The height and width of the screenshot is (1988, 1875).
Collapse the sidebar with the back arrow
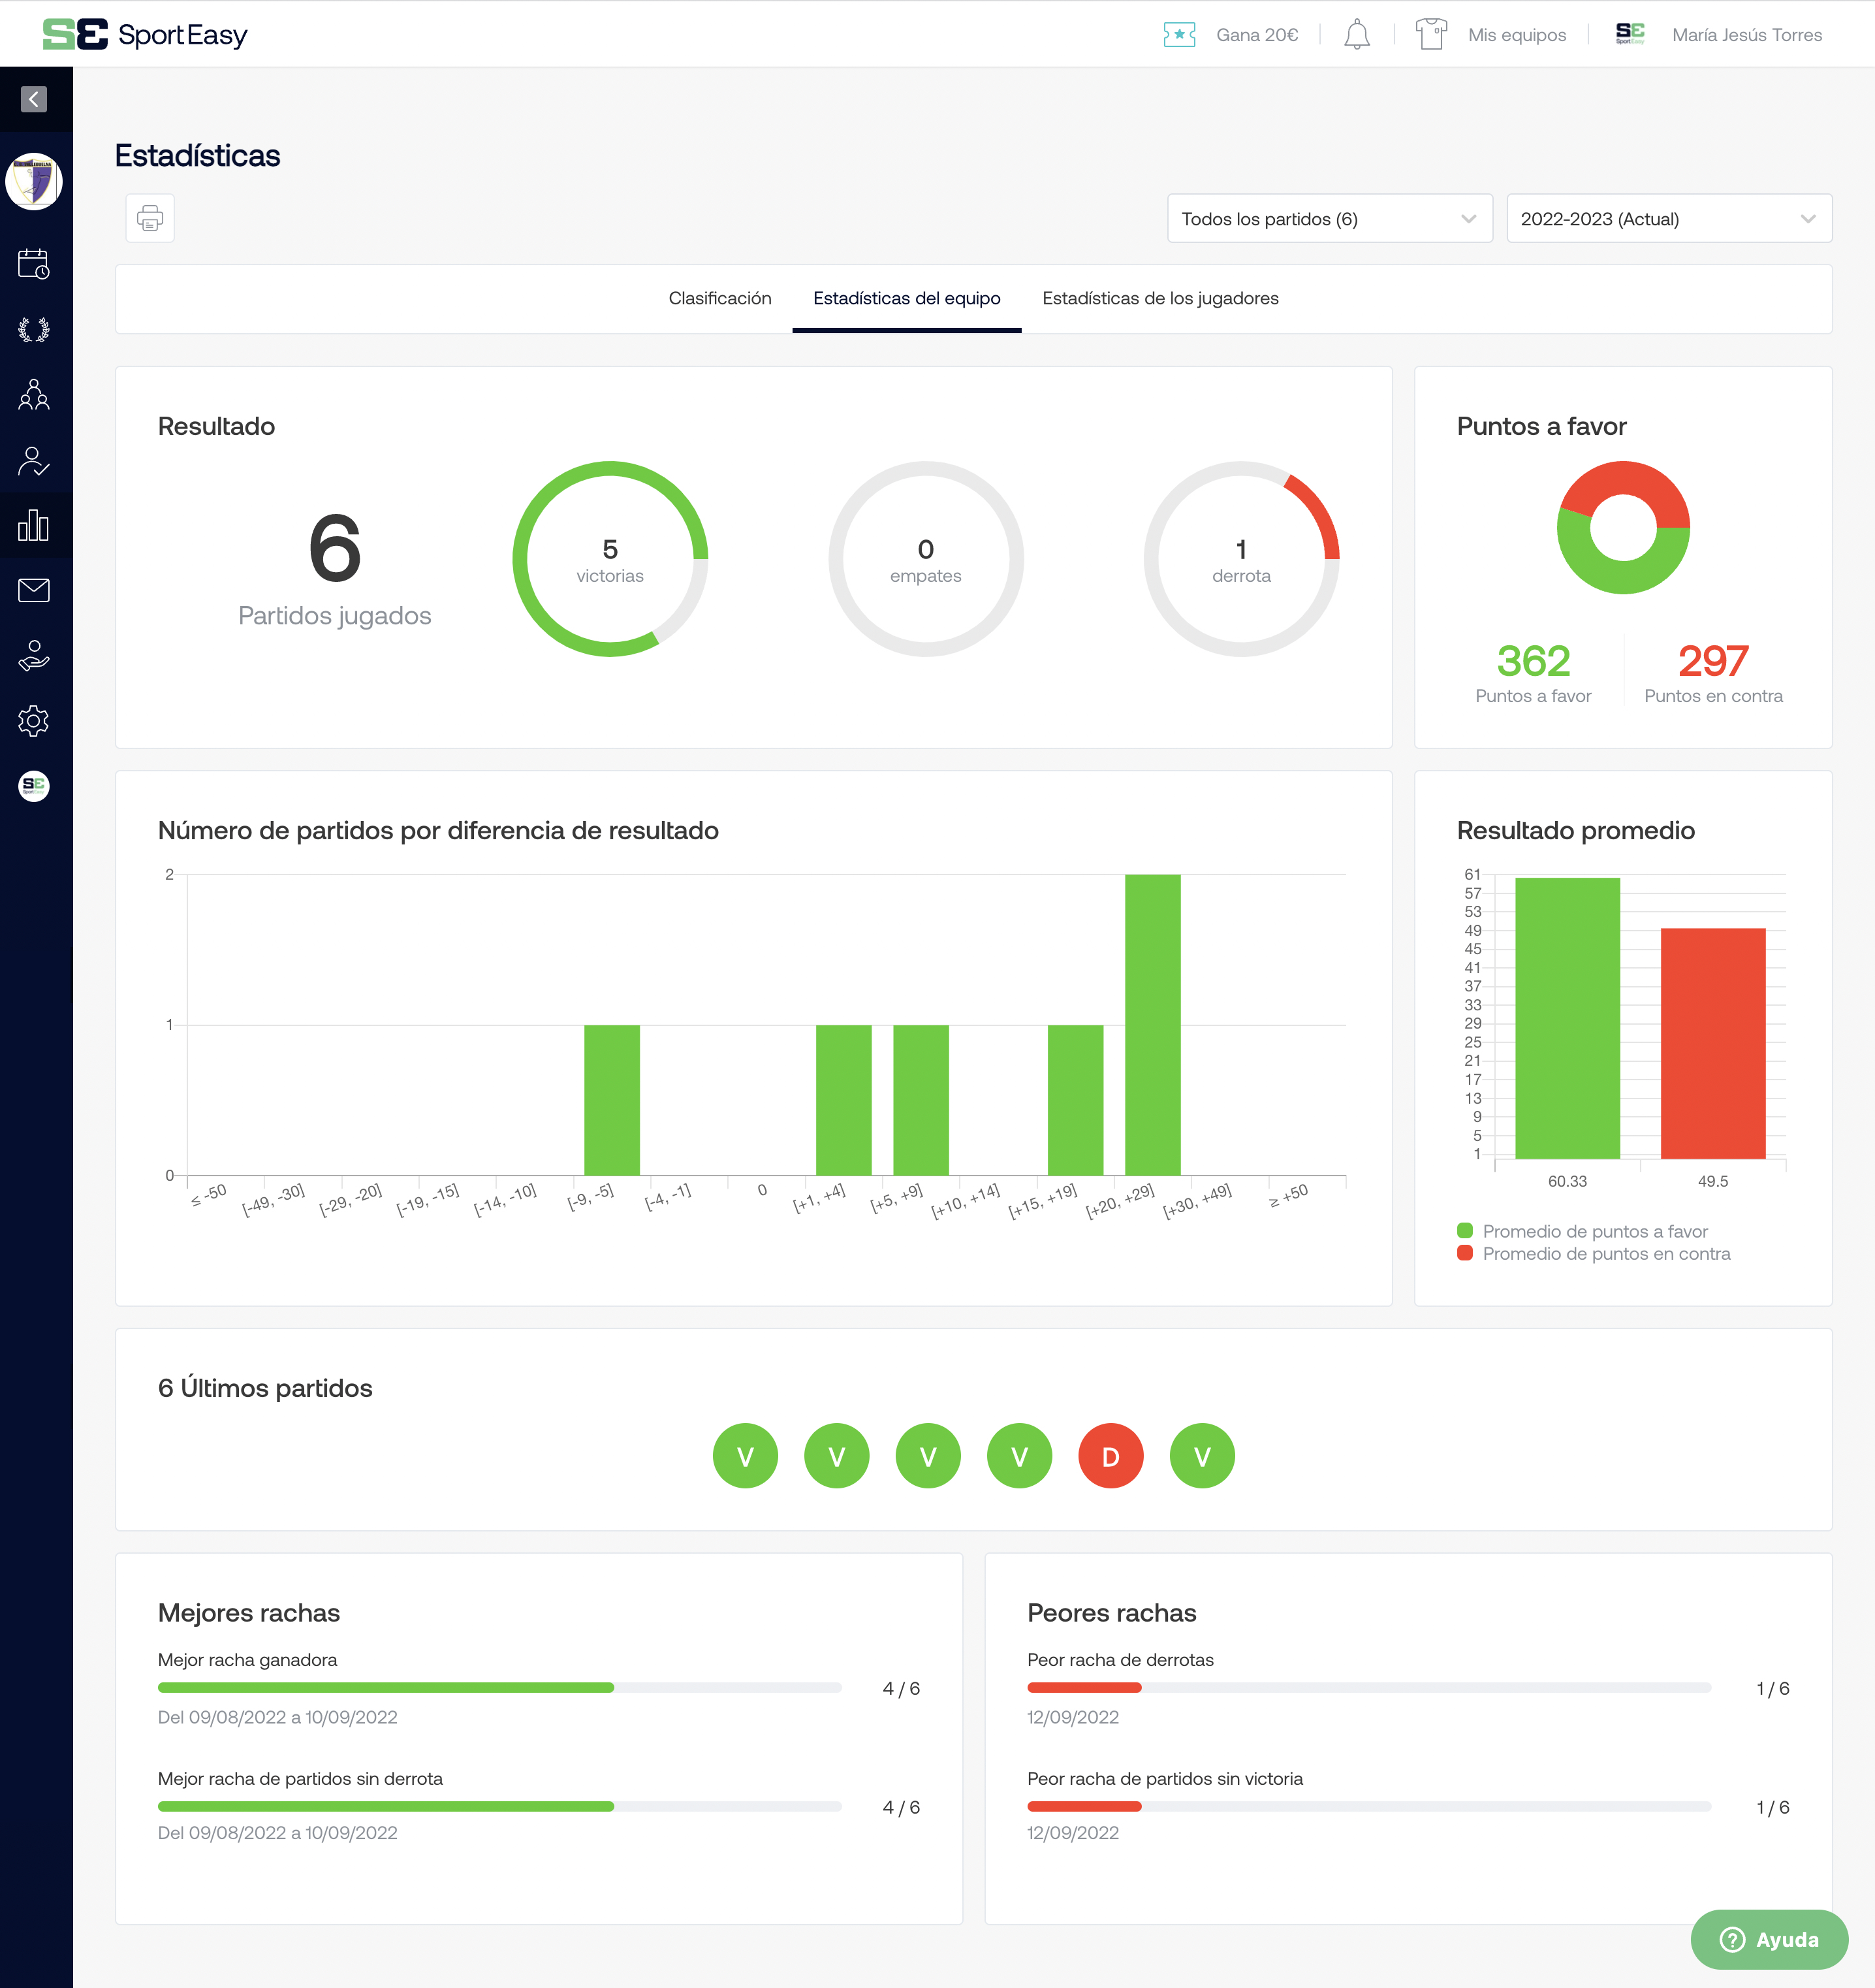(34, 99)
